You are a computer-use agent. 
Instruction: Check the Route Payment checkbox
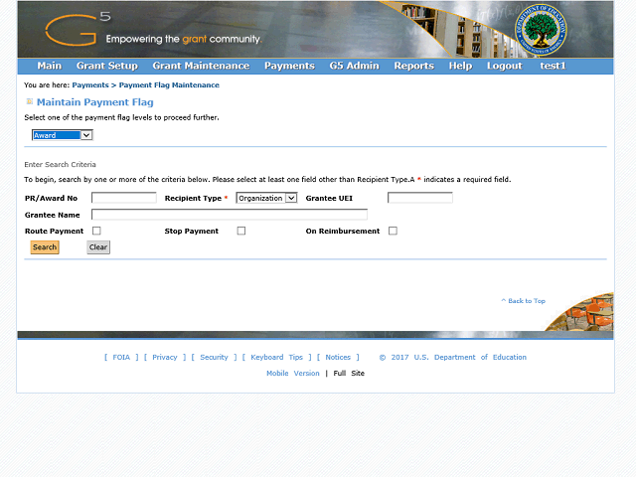point(96,231)
